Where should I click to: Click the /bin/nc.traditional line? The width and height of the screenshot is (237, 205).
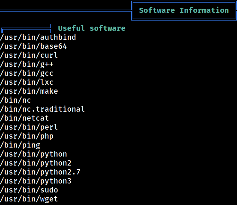(42, 109)
